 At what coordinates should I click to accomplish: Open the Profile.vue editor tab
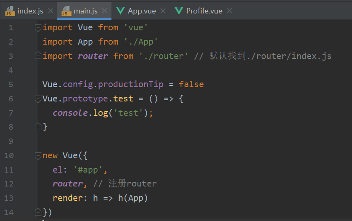click(x=204, y=11)
